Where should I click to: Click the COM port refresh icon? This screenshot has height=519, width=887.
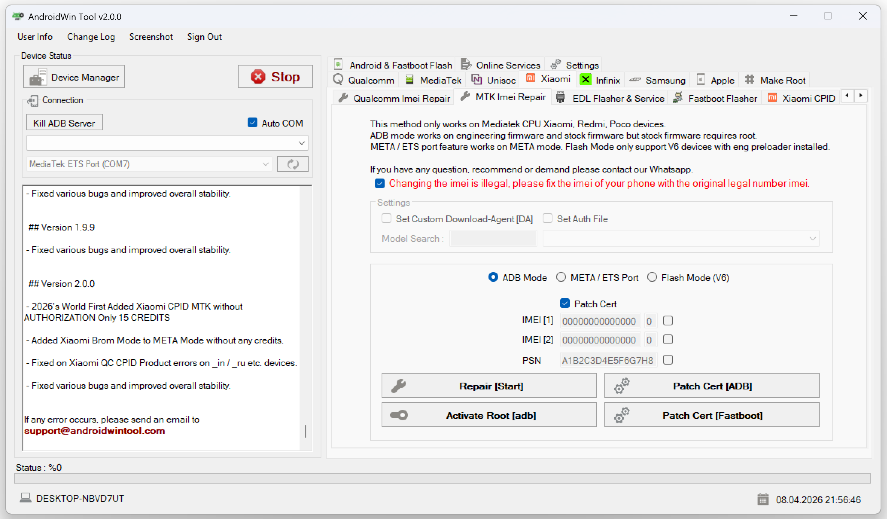[292, 164]
